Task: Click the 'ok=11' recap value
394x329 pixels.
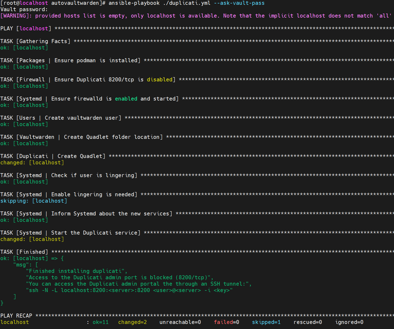Action: [101, 322]
